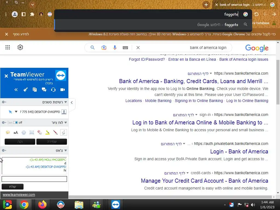Open chat section gear dropdown

coord(4,151)
